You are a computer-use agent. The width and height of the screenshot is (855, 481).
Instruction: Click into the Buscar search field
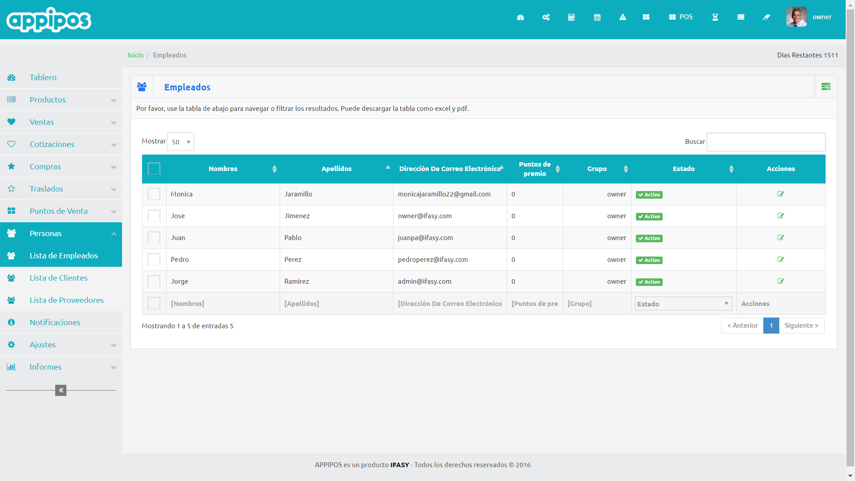coord(765,142)
